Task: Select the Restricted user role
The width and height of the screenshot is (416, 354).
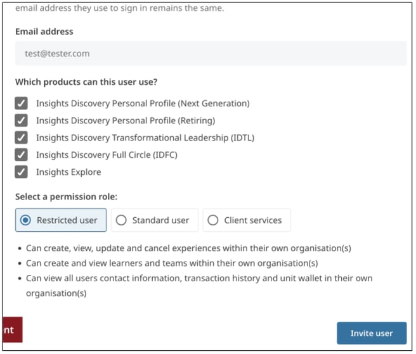Action: [61, 220]
